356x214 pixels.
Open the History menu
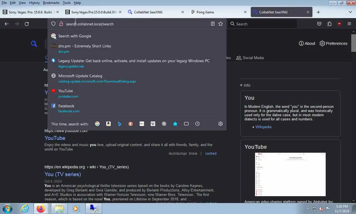(34, 3)
